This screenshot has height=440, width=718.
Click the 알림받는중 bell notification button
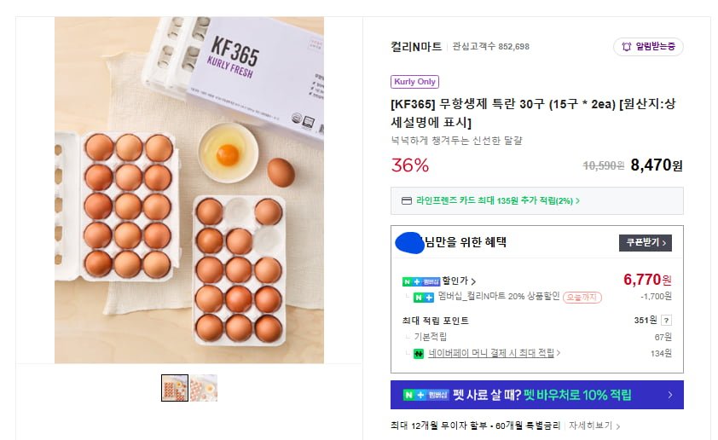[648, 47]
